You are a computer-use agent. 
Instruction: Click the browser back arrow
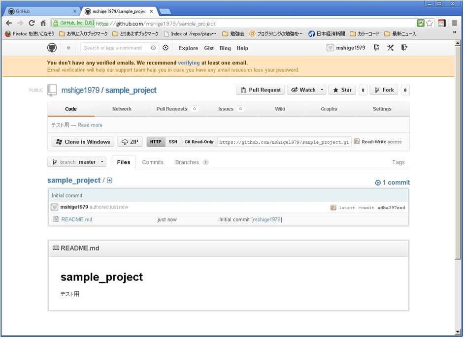(x=9, y=23)
